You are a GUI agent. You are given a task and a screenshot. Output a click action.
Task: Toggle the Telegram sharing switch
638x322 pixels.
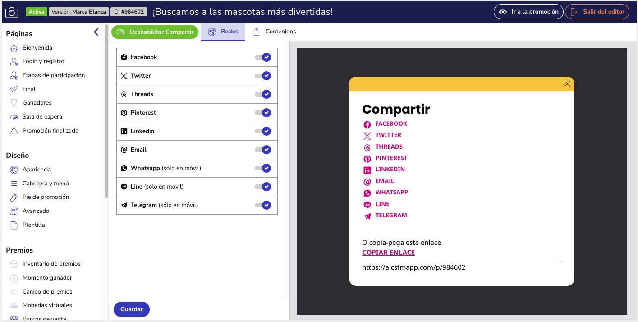click(263, 205)
